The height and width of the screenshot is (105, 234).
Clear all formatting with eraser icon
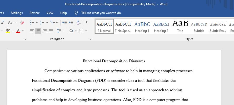coord(22,23)
